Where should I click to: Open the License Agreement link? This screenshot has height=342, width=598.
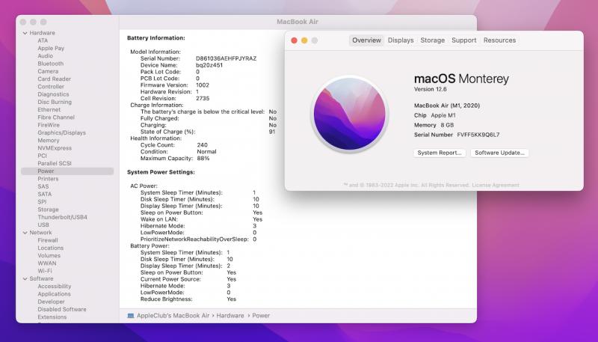[x=496, y=185]
